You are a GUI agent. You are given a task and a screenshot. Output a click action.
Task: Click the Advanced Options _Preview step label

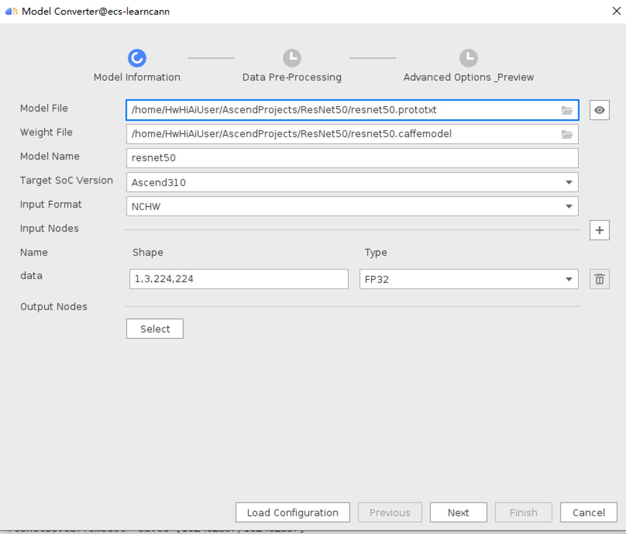click(469, 77)
